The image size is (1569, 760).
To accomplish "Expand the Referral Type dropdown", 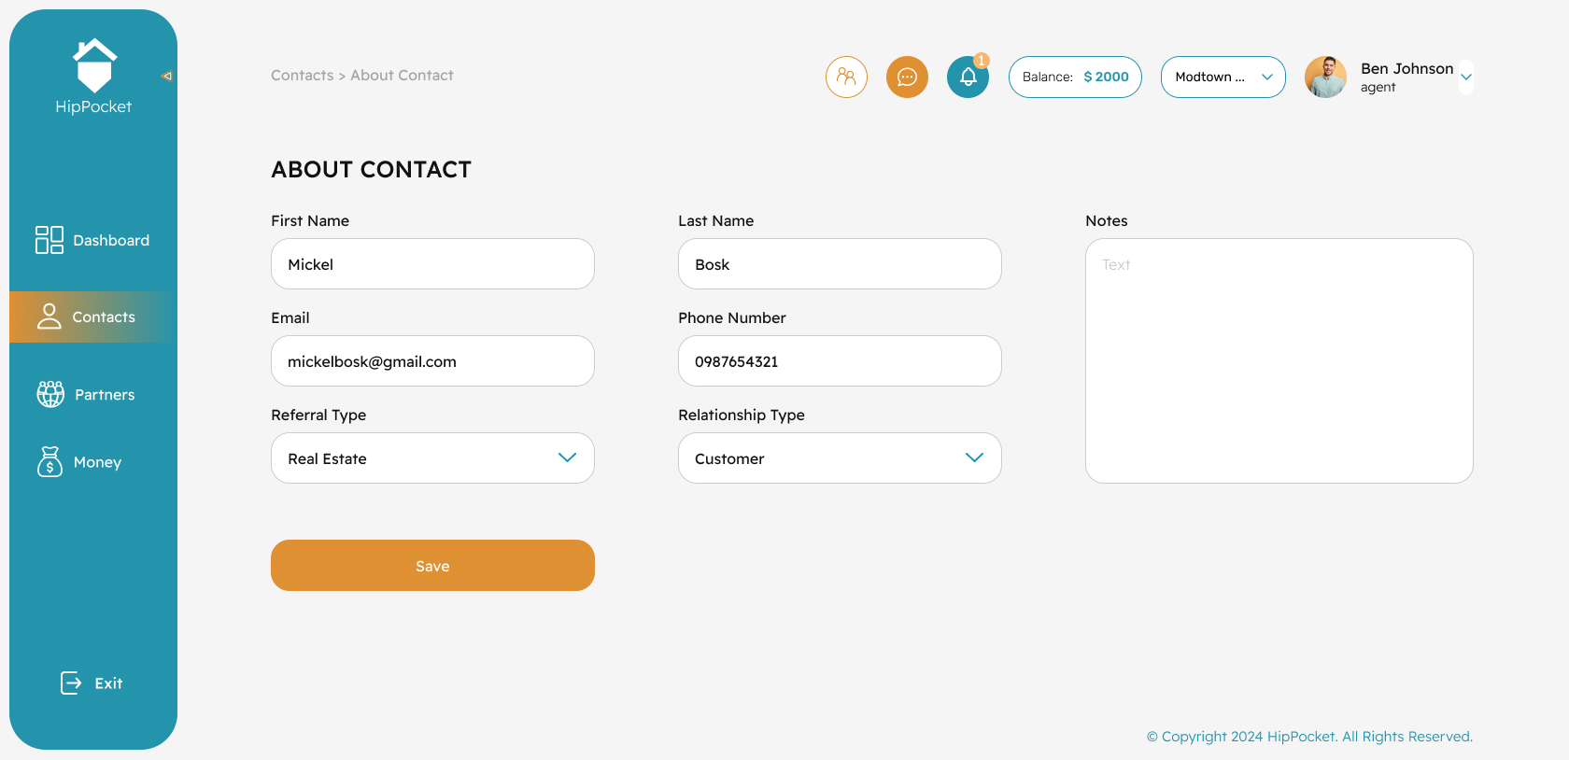I will [432, 457].
